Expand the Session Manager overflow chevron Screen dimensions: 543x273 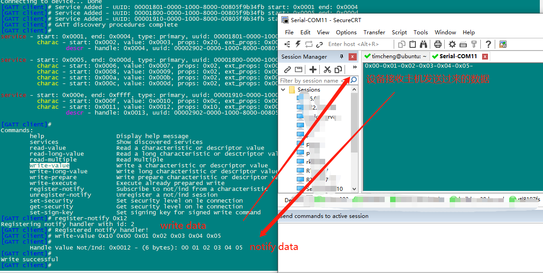[x=354, y=67]
